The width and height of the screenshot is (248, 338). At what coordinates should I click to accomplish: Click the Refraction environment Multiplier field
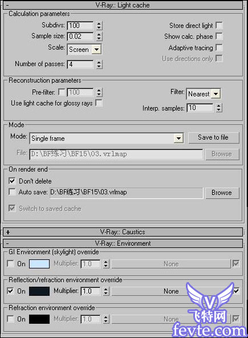[x=90, y=319]
